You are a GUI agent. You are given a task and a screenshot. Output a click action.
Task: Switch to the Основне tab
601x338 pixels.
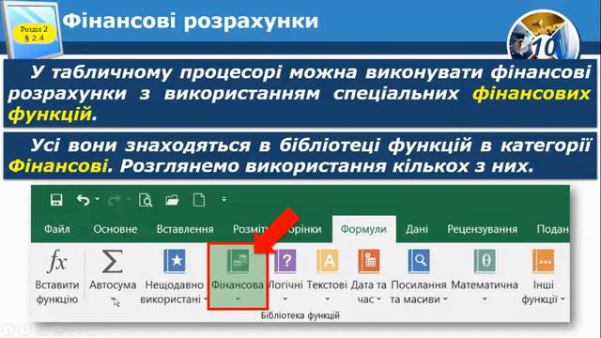115,229
